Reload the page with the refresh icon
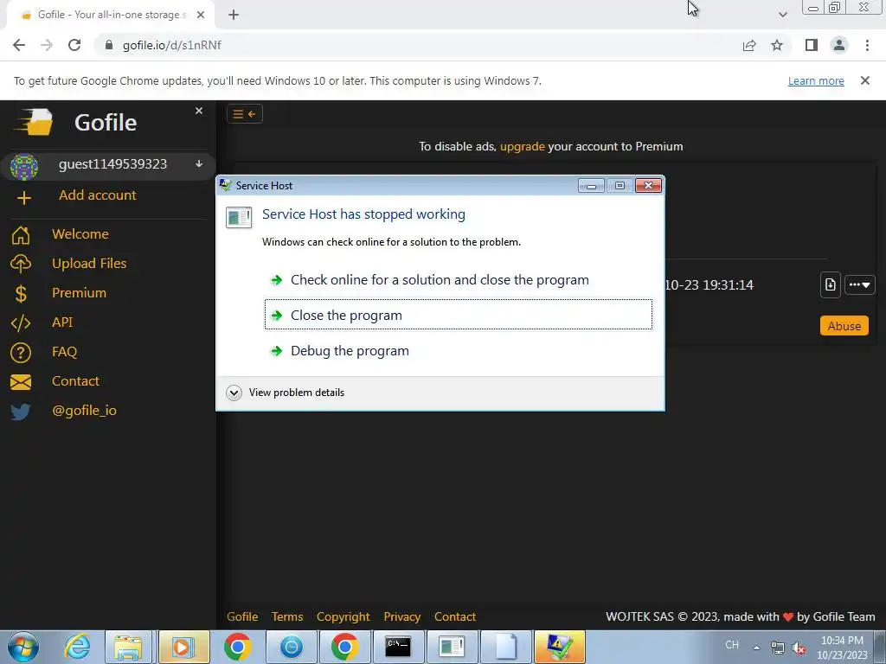Viewport: 886px width, 664px height. [74, 45]
